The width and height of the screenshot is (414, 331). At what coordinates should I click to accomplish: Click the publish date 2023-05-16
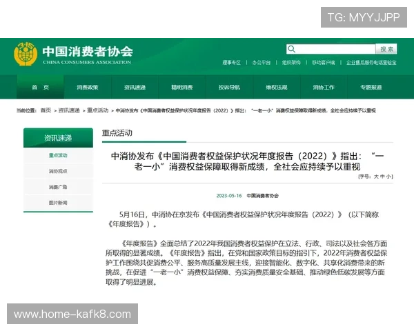click(x=229, y=196)
